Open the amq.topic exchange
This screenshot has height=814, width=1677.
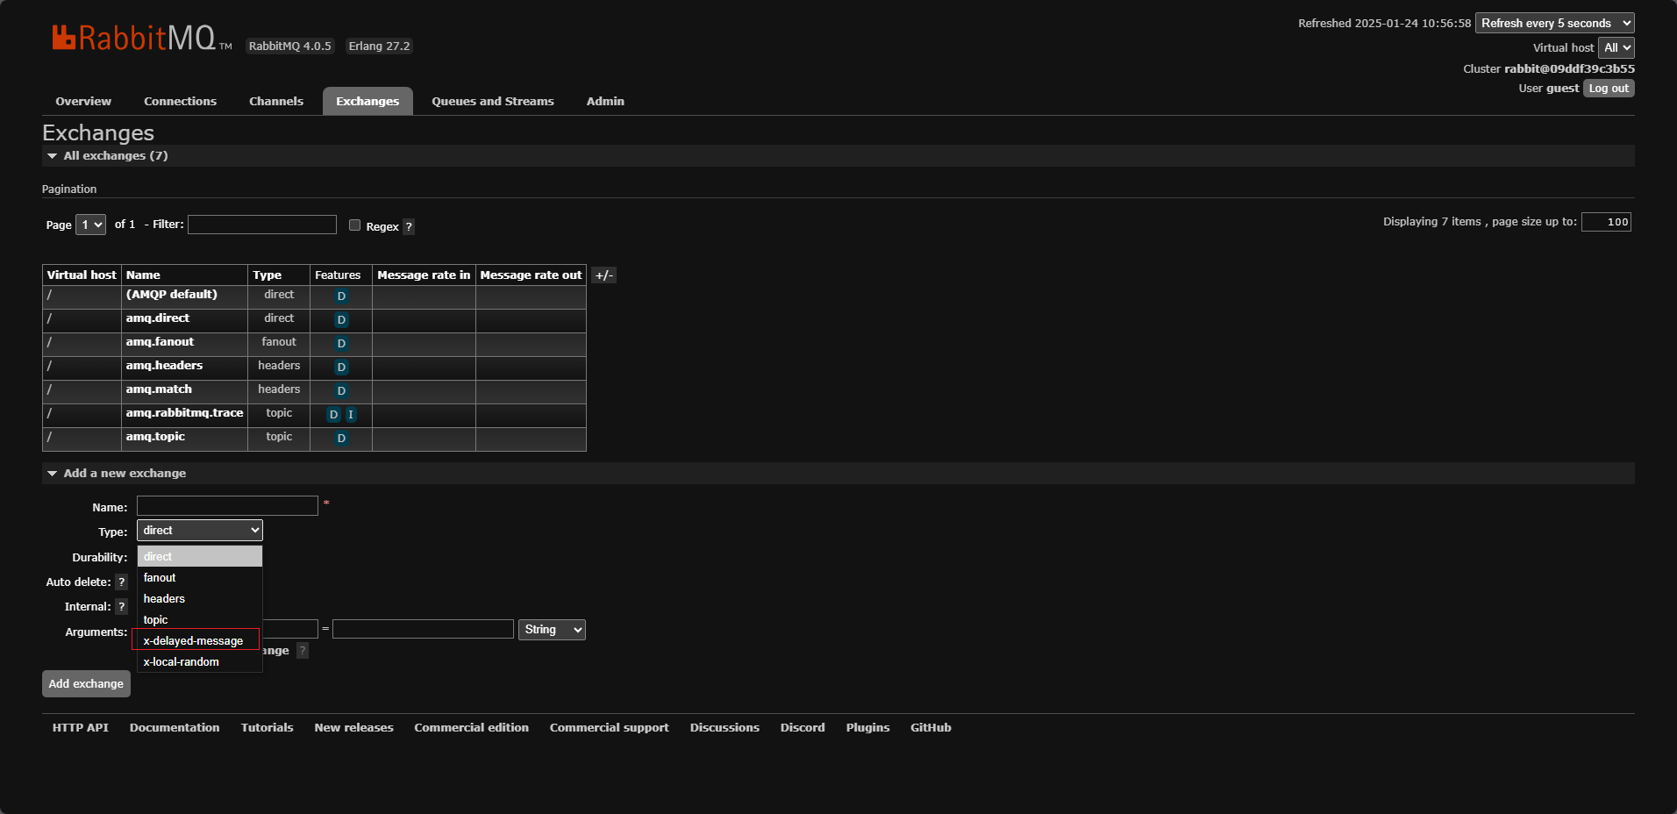click(155, 437)
